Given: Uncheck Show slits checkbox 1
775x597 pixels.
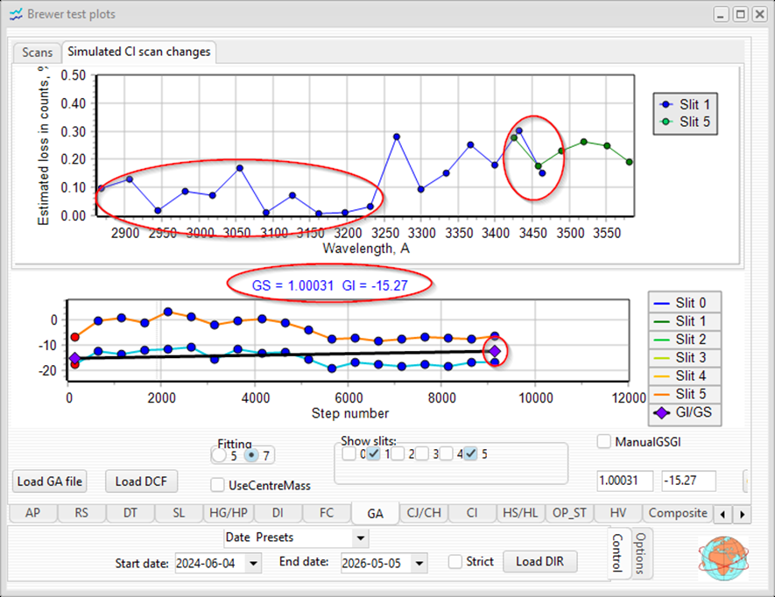Looking at the screenshot, I should click(374, 453).
